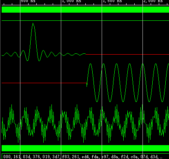The height and width of the screenshot is (159, 169).
Task: Select the value "161" in the data row
Action: [x=17, y=157]
